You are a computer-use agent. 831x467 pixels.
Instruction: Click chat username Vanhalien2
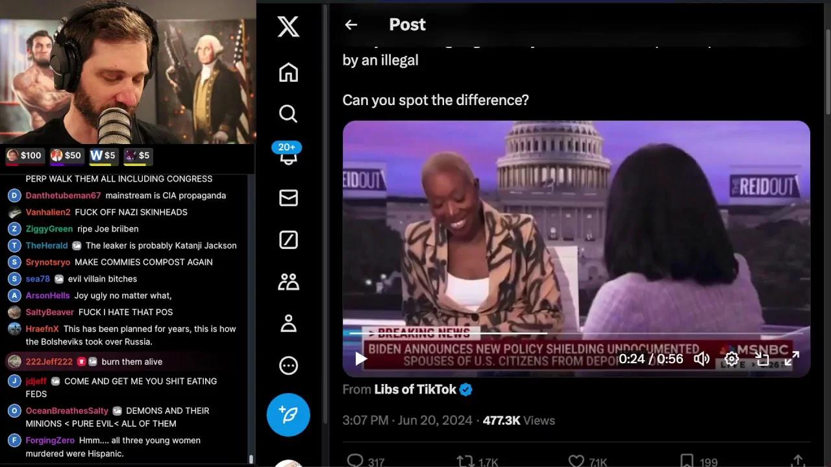48,212
